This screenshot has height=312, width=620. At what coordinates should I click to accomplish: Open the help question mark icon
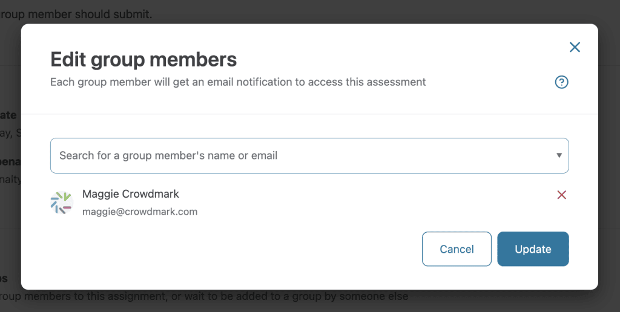pyautogui.click(x=561, y=82)
